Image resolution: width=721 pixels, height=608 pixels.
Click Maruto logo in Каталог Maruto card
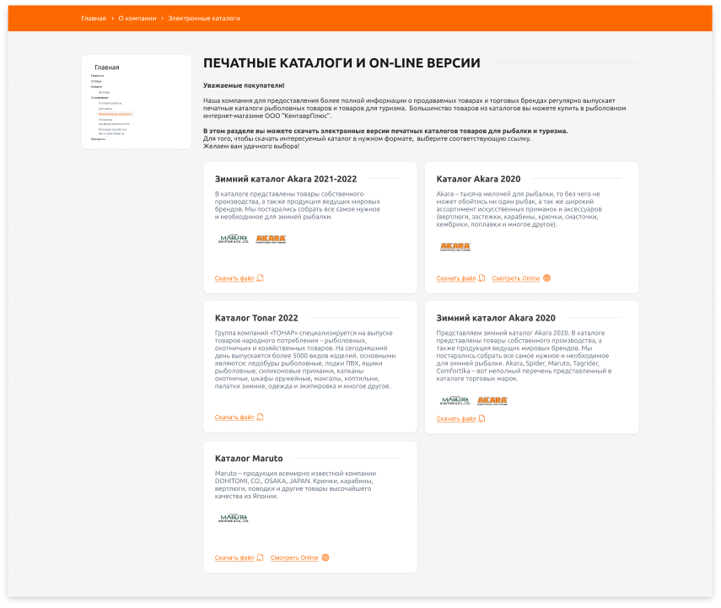[x=234, y=518]
